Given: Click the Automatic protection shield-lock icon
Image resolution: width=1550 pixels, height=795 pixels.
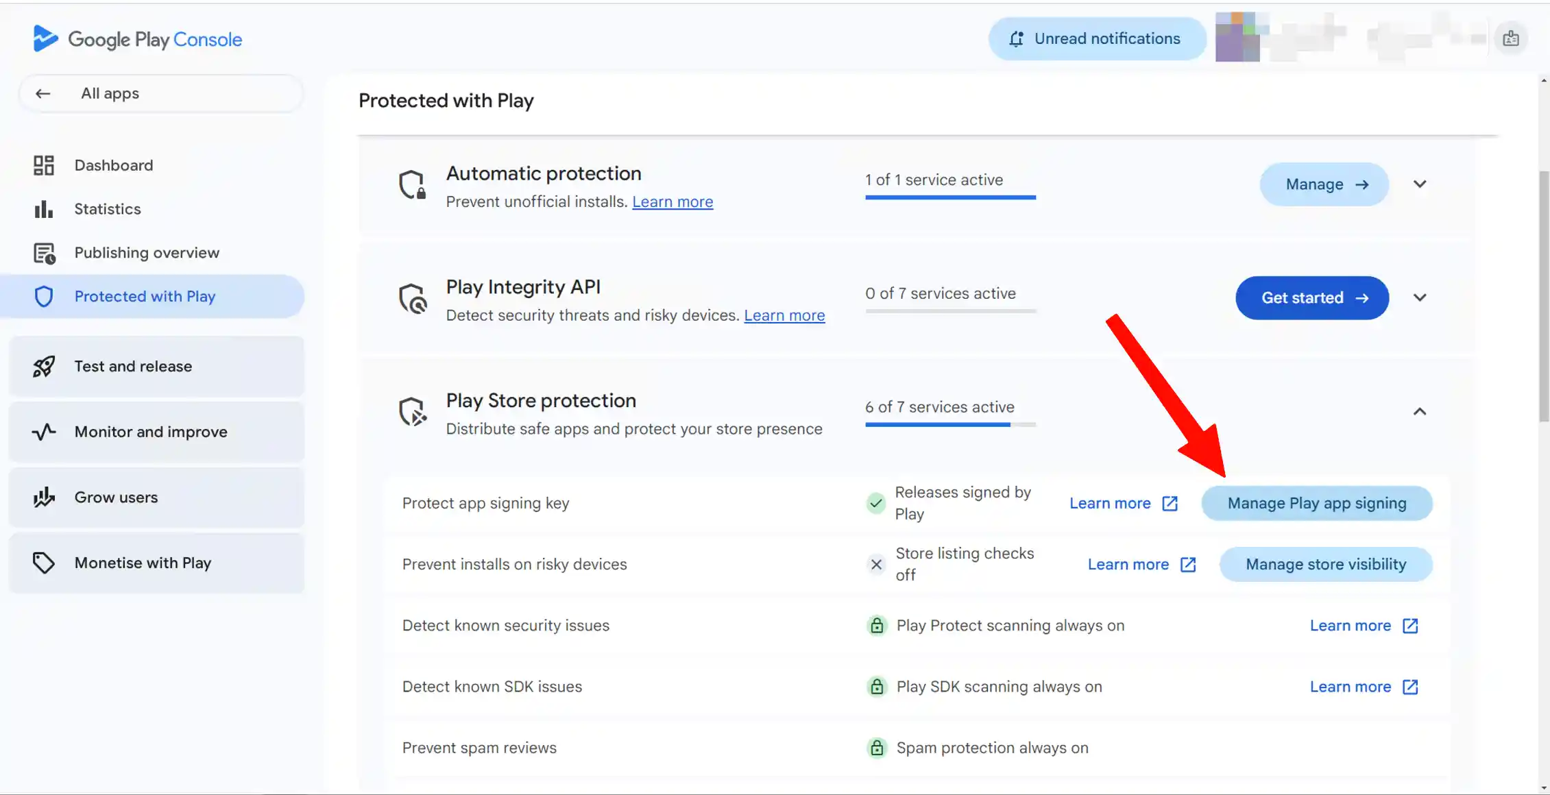Looking at the screenshot, I should 412,184.
